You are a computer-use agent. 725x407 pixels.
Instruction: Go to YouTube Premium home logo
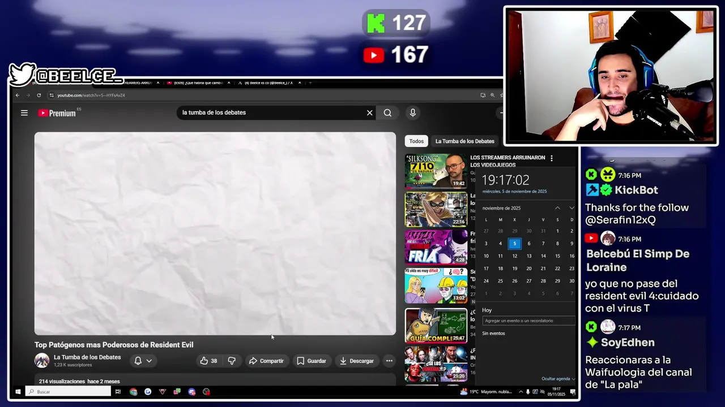point(57,113)
